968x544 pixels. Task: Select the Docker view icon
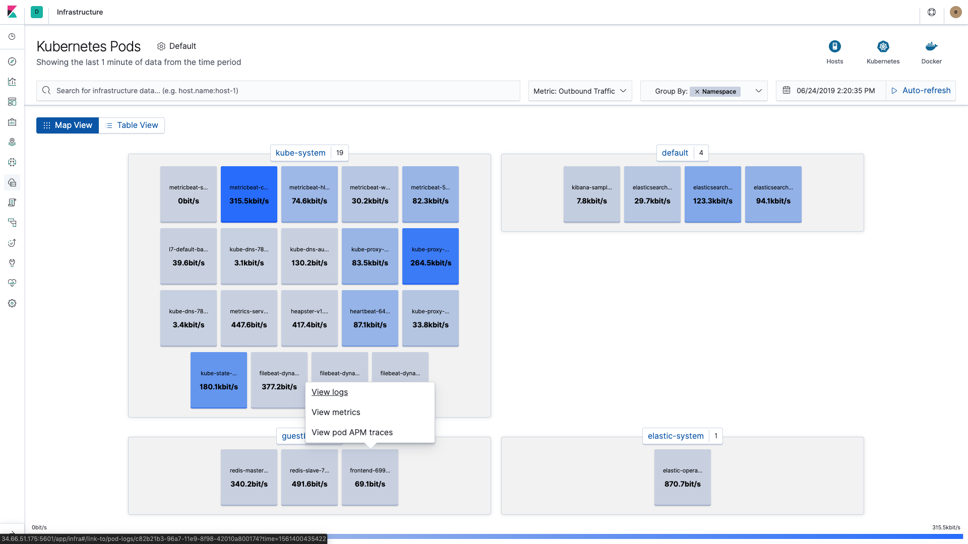931,47
